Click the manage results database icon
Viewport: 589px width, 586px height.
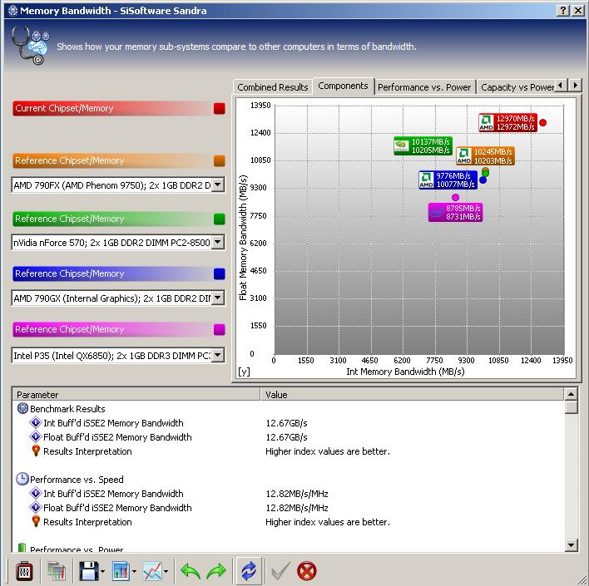(x=57, y=571)
